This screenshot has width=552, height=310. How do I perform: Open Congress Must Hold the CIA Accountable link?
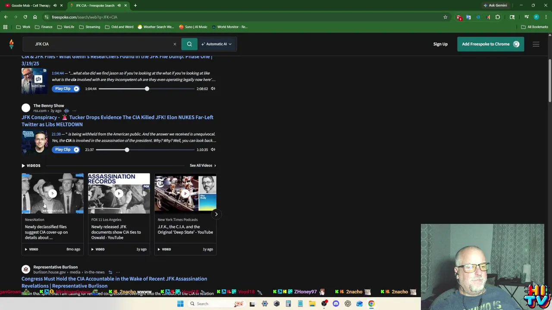pyautogui.click(x=114, y=282)
